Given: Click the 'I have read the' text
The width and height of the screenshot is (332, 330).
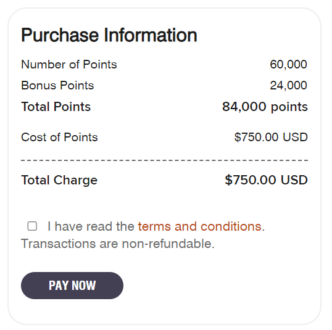Looking at the screenshot, I should tap(91, 226).
